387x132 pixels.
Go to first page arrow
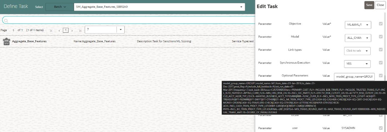pyautogui.click(x=51, y=31)
